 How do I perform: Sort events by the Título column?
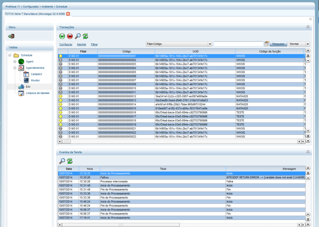pyautogui.click(x=163, y=169)
